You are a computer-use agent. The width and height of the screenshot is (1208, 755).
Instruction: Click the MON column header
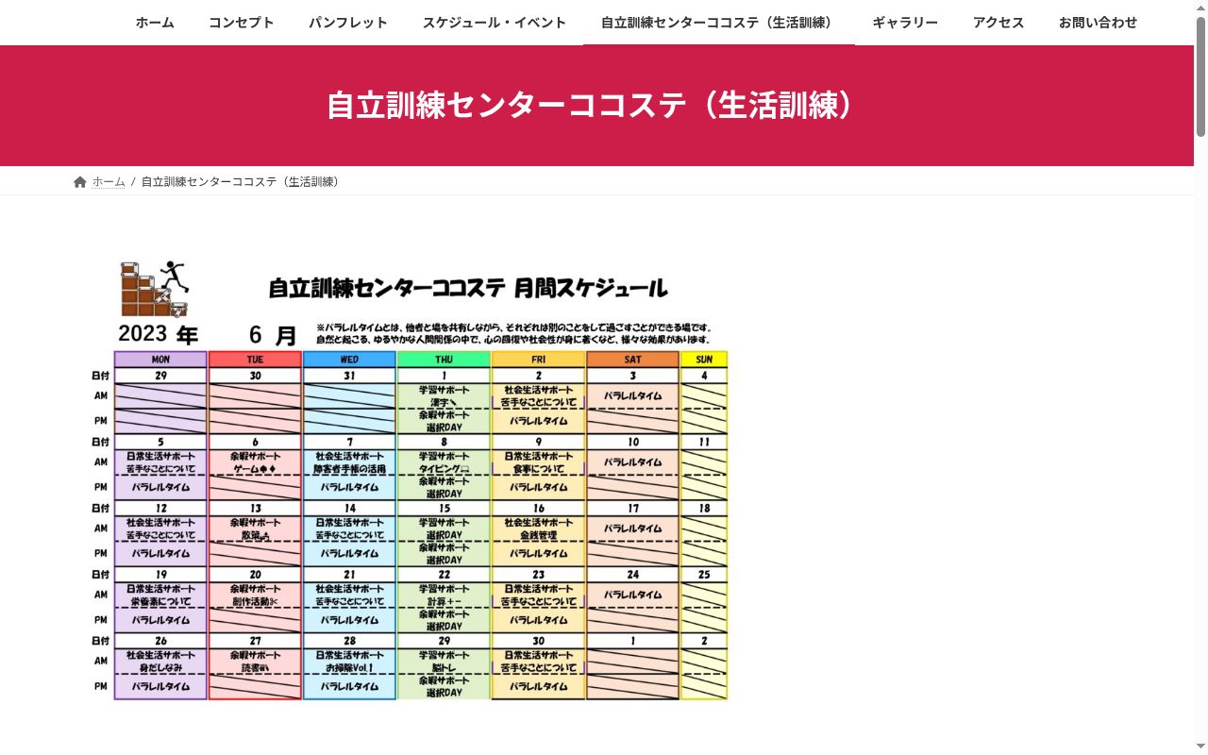tap(160, 360)
